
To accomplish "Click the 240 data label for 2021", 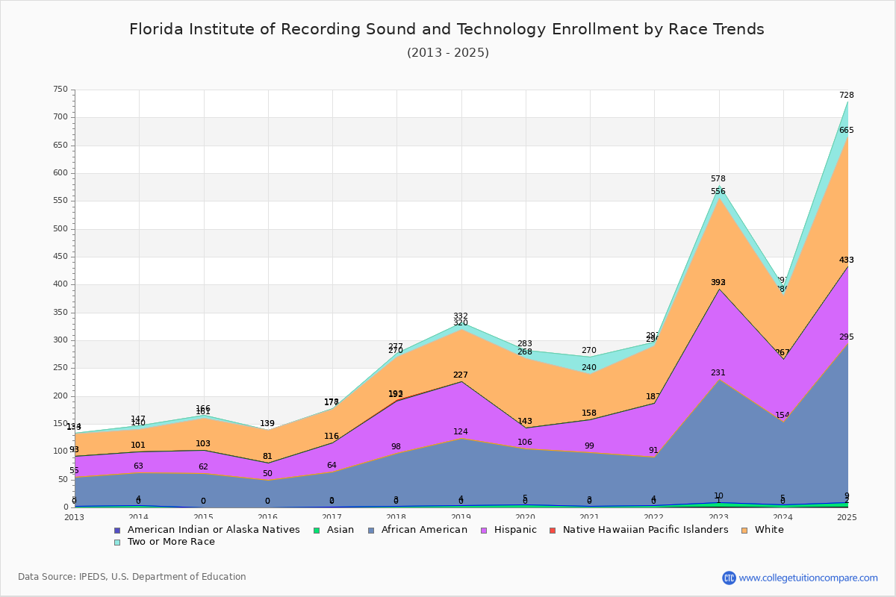I will 588,367.
